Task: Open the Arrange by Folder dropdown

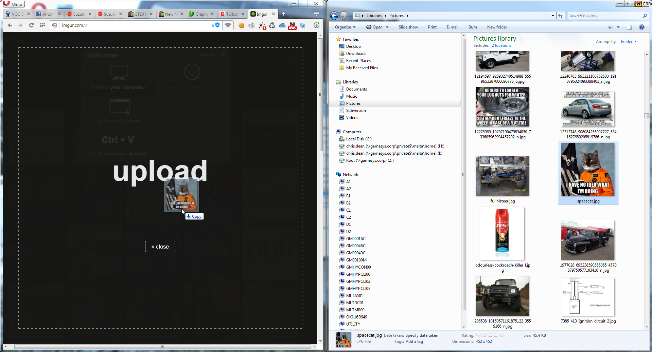Action: [x=629, y=42]
